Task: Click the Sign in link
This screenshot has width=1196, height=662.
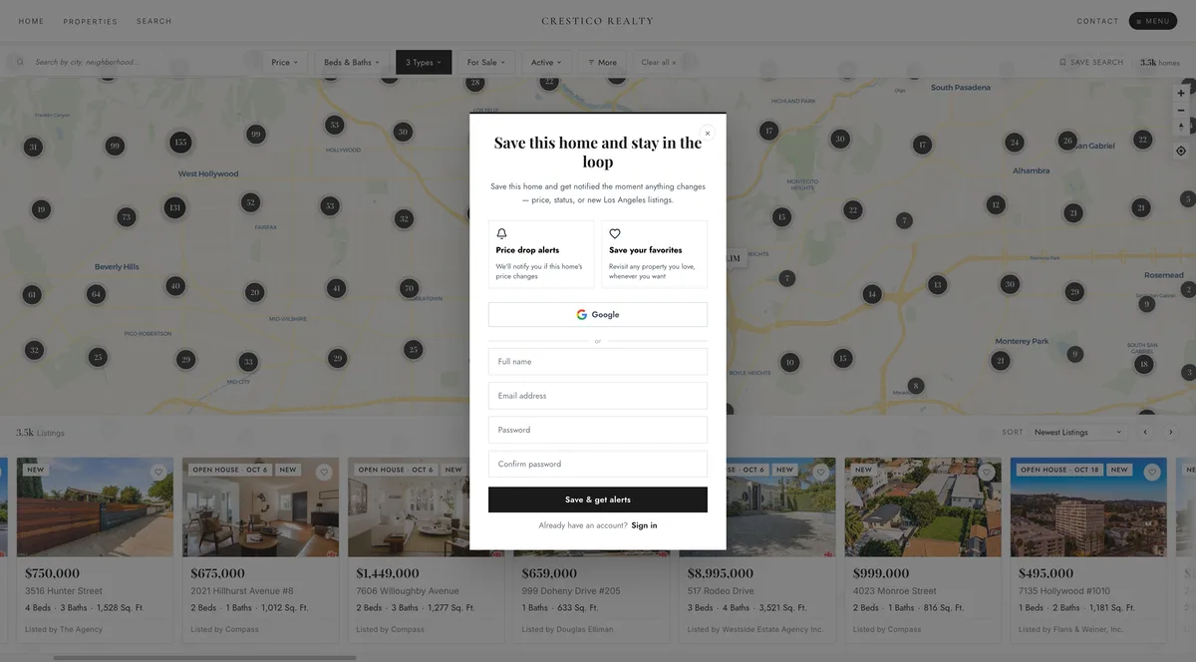Action: [x=644, y=525]
